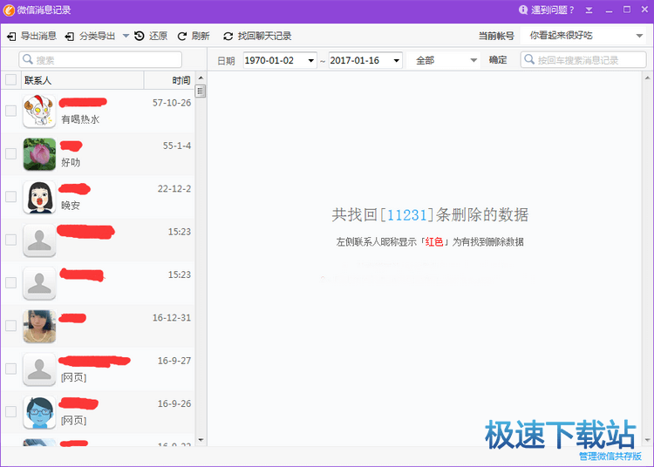Sort contacts by the 时间 column header

tap(181, 80)
